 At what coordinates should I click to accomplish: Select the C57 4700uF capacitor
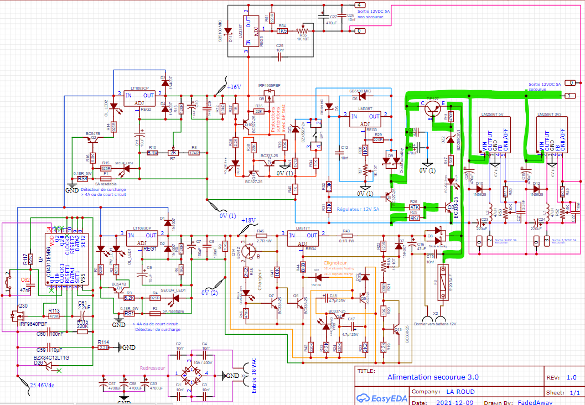point(103,383)
